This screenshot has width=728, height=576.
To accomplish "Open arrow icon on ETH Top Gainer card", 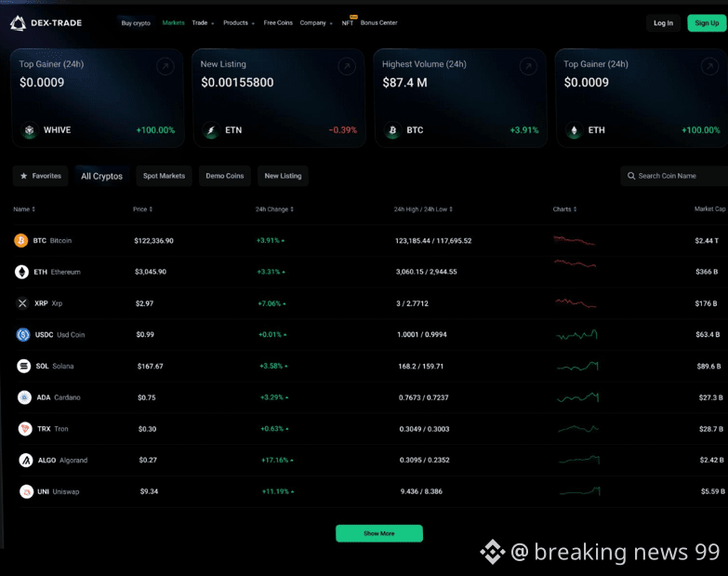I will click(709, 66).
